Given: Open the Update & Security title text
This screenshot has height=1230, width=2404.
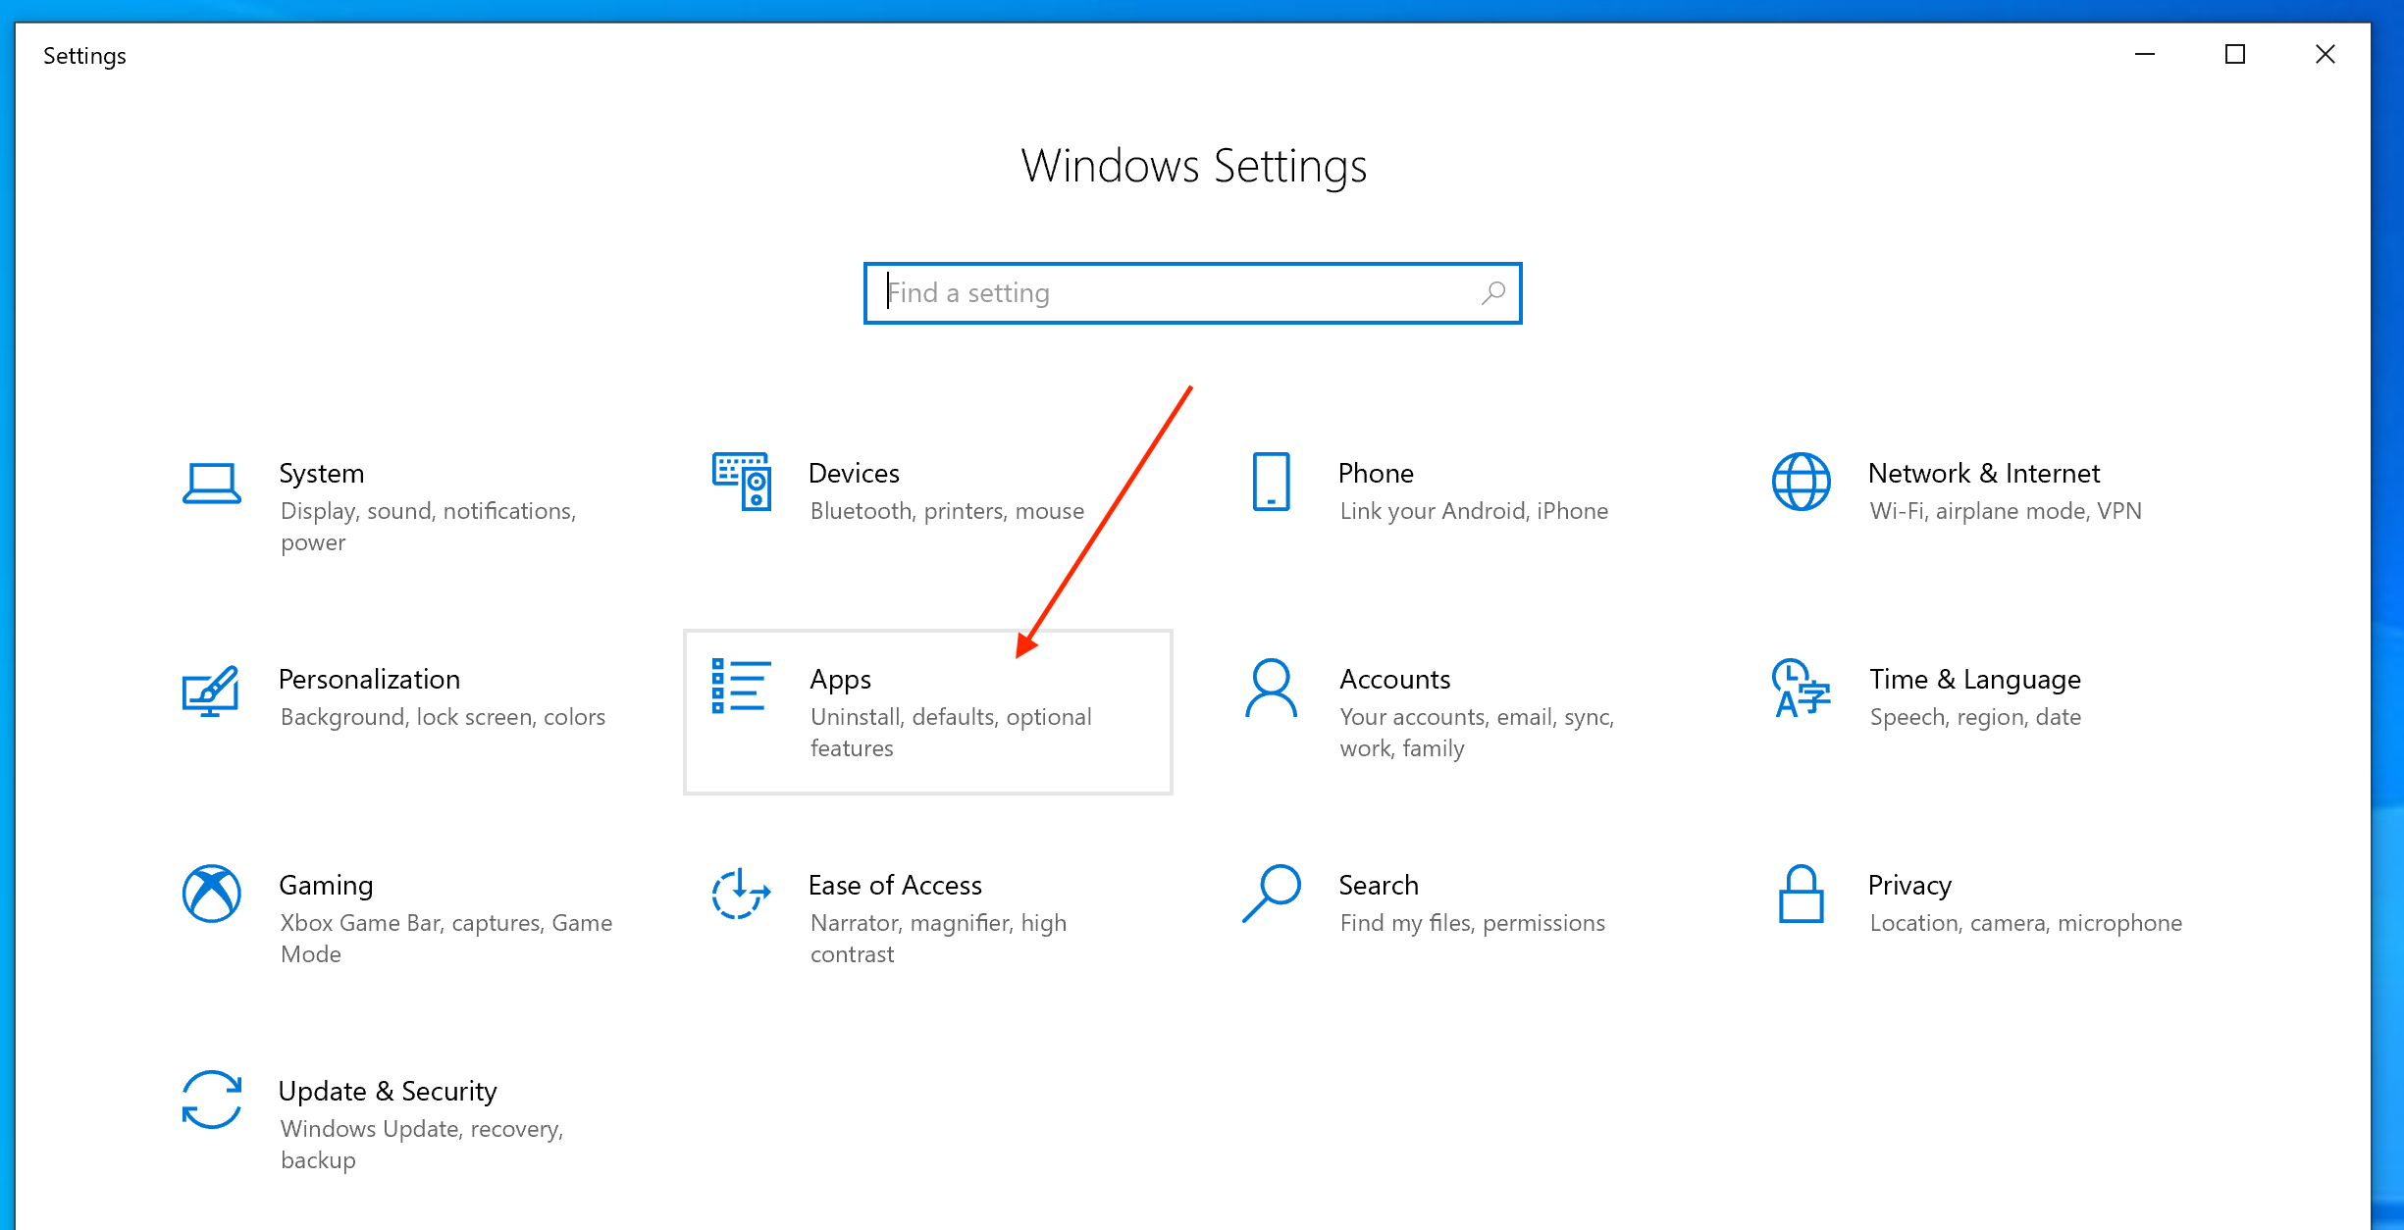Looking at the screenshot, I should click(x=388, y=1091).
